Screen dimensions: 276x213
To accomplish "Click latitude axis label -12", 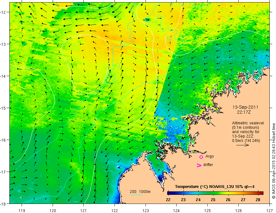I will [x=3, y=12].
